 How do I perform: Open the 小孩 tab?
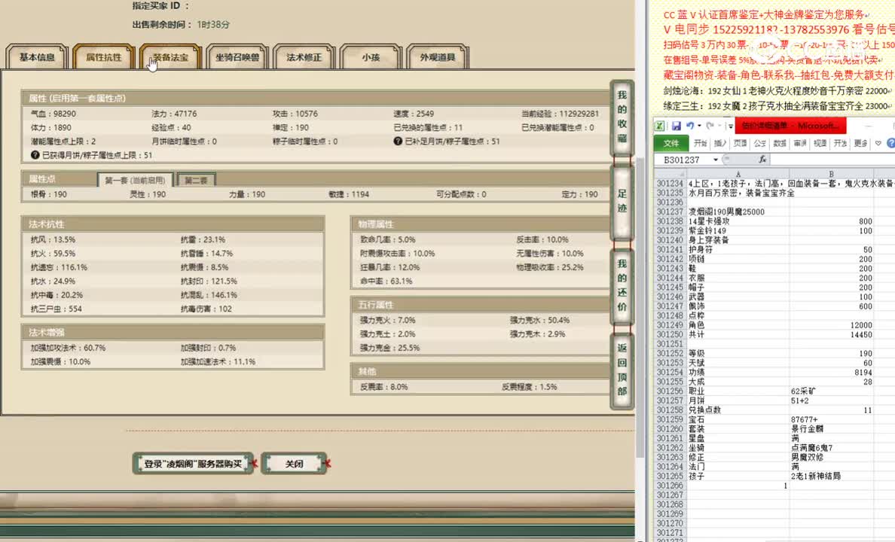(x=371, y=57)
